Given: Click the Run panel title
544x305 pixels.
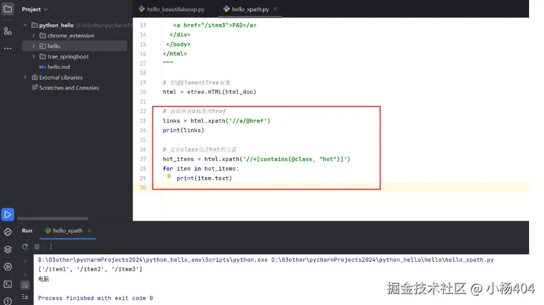Looking at the screenshot, I should [27, 230].
